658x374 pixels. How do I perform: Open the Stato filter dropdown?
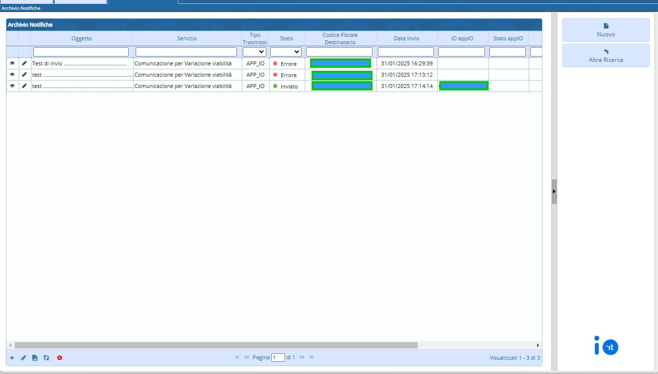click(286, 52)
